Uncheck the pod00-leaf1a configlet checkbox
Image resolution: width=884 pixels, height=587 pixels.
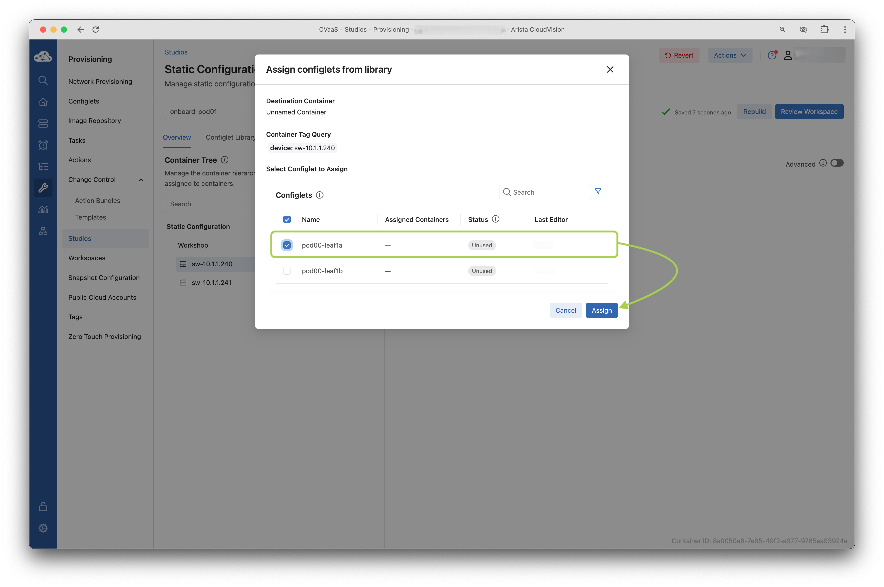click(287, 245)
